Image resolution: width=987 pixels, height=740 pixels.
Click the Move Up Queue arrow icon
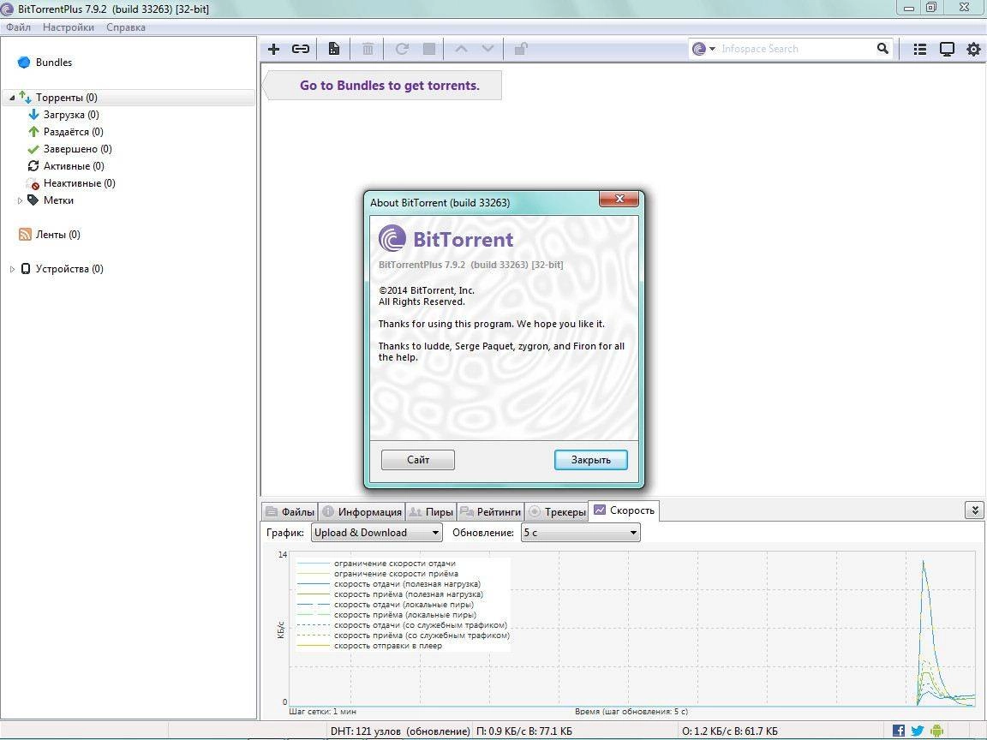click(461, 49)
